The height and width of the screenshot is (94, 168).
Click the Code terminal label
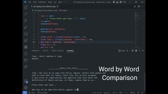tap(122, 51)
